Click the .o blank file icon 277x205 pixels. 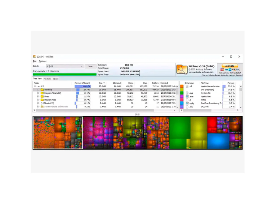pyautogui.click(x=187, y=100)
